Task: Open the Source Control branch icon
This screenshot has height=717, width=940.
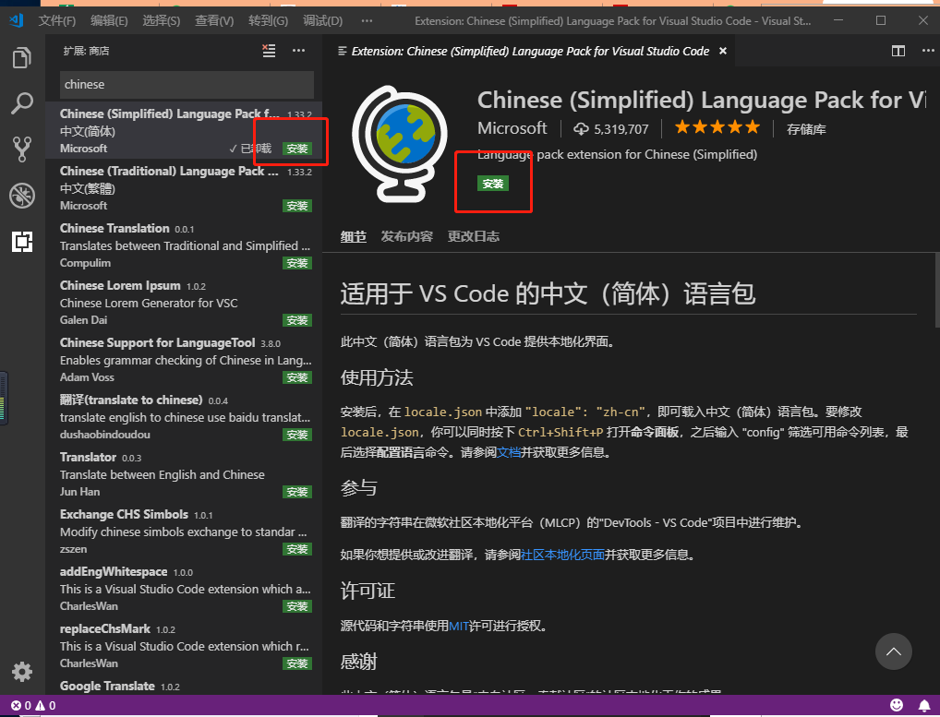Action: [x=21, y=149]
